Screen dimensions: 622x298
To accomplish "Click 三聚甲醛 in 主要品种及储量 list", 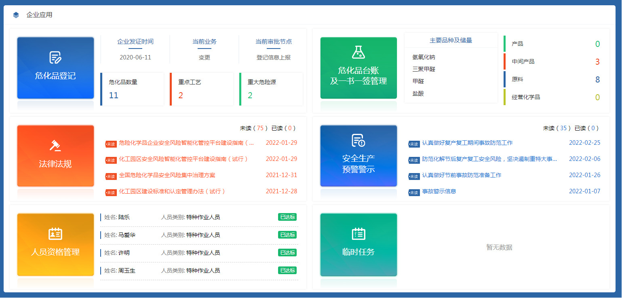I will [424, 69].
